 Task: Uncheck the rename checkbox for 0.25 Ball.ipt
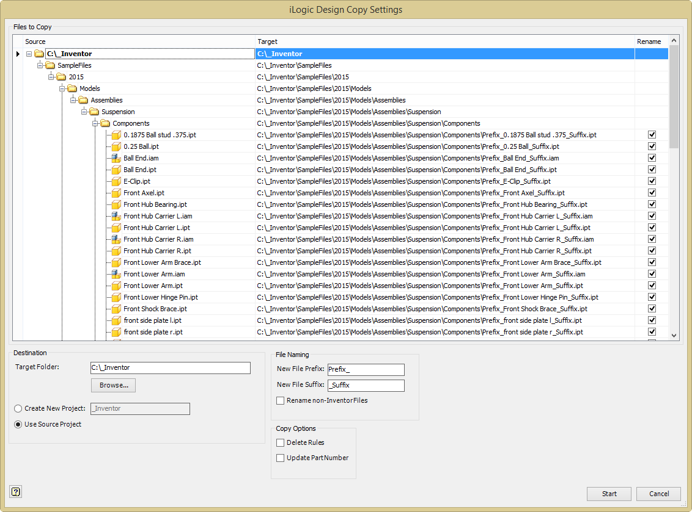coord(652,146)
